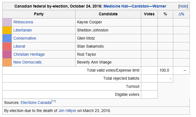Image resolution: width=196 pixels, height=117 pixels.
Task: Click the Votes column header
Action: [x=149, y=14]
